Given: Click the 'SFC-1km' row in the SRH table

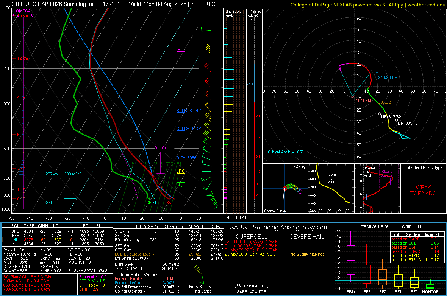Looking at the screenshot, I should (x=169, y=231).
